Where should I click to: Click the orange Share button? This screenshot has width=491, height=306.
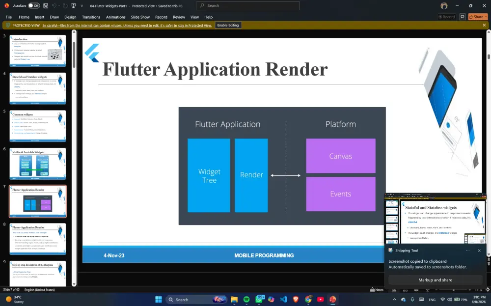477,17
